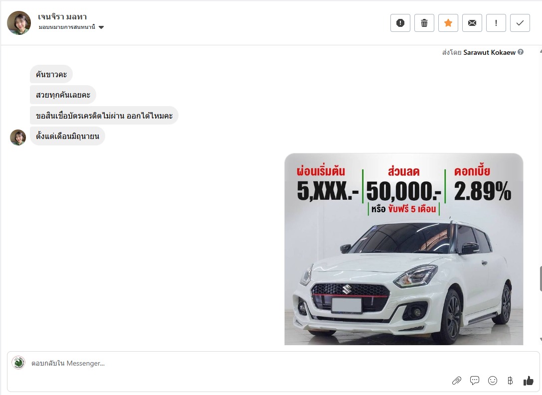Click the help icon beside Sarawut Kokaew
542x395 pixels.
521,52
